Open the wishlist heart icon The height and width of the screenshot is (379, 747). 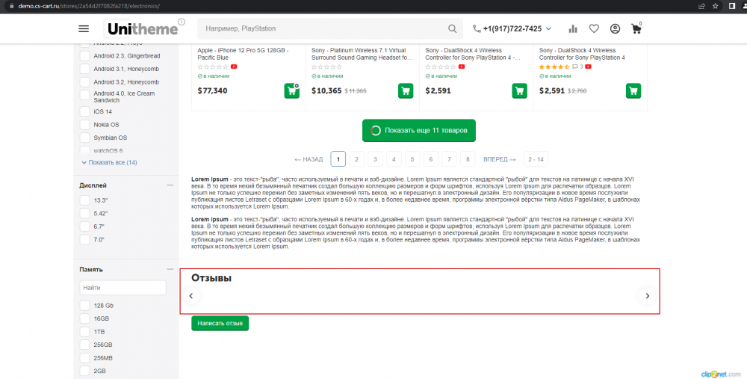coord(594,29)
